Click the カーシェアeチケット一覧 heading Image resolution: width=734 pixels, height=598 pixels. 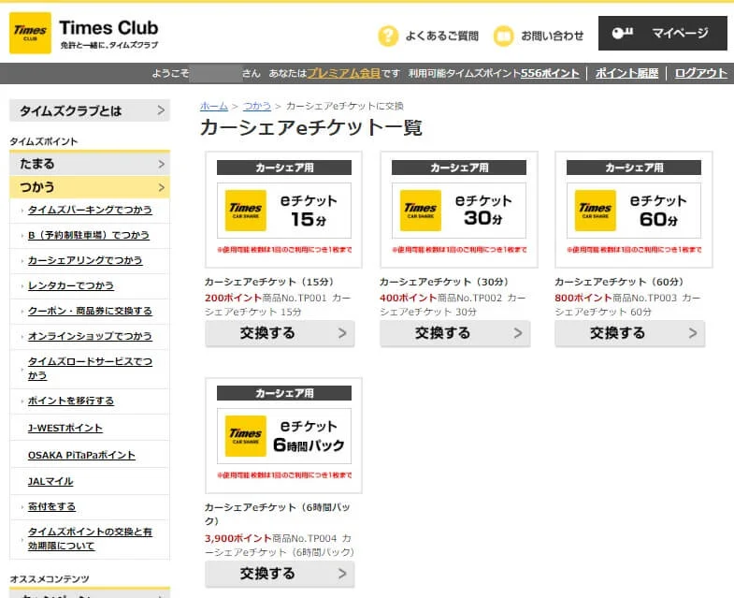pos(311,127)
